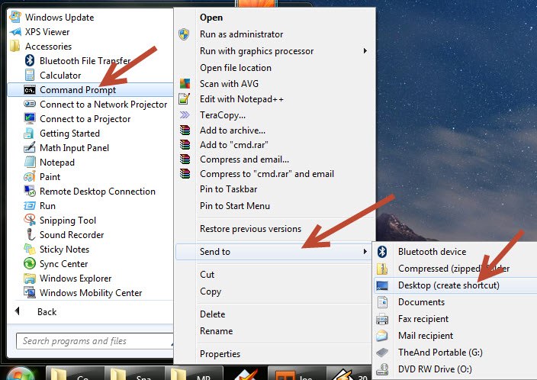Click the Accessories folder icon
537x380 pixels.
(x=14, y=46)
